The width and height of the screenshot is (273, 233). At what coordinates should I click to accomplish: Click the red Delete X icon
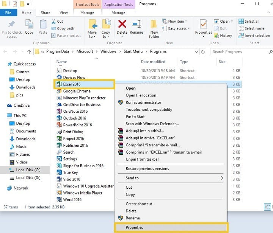[x=122, y=24]
